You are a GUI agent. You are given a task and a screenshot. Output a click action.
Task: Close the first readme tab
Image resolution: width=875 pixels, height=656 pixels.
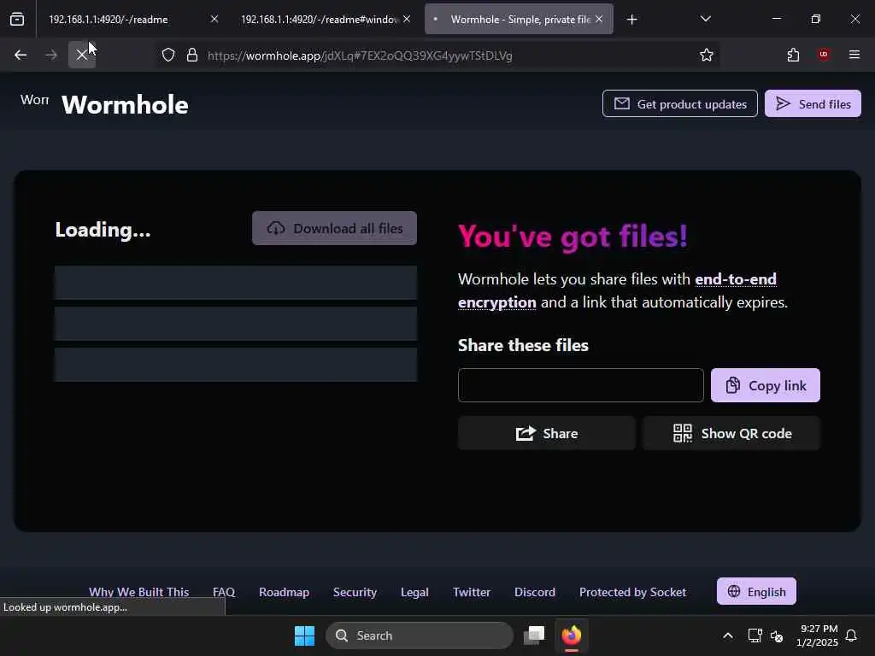[214, 19]
